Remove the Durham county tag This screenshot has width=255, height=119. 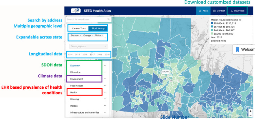(x=80, y=36)
